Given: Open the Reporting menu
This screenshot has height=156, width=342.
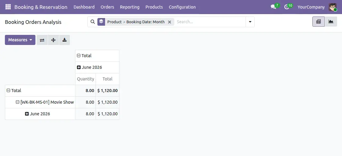Looking at the screenshot, I should (129, 7).
